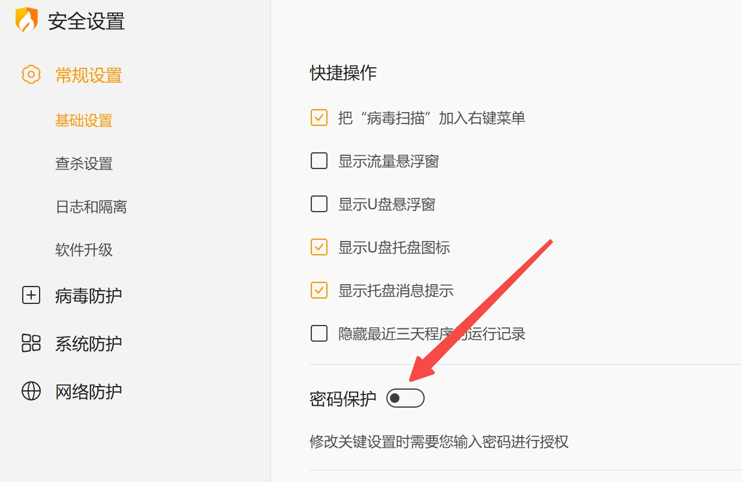Screen dimensions: 742x482
Task: Click the plus icon beside 病毒防护
Action: pyautogui.click(x=31, y=296)
